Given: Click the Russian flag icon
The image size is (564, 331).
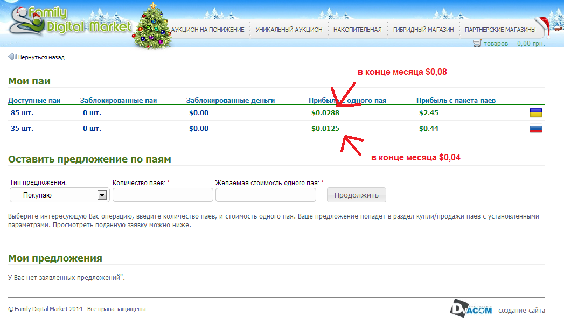Looking at the screenshot, I should tap(535, 129).
